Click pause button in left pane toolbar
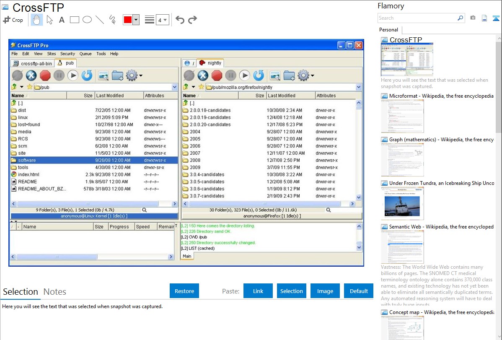 (x=59, y=75)
